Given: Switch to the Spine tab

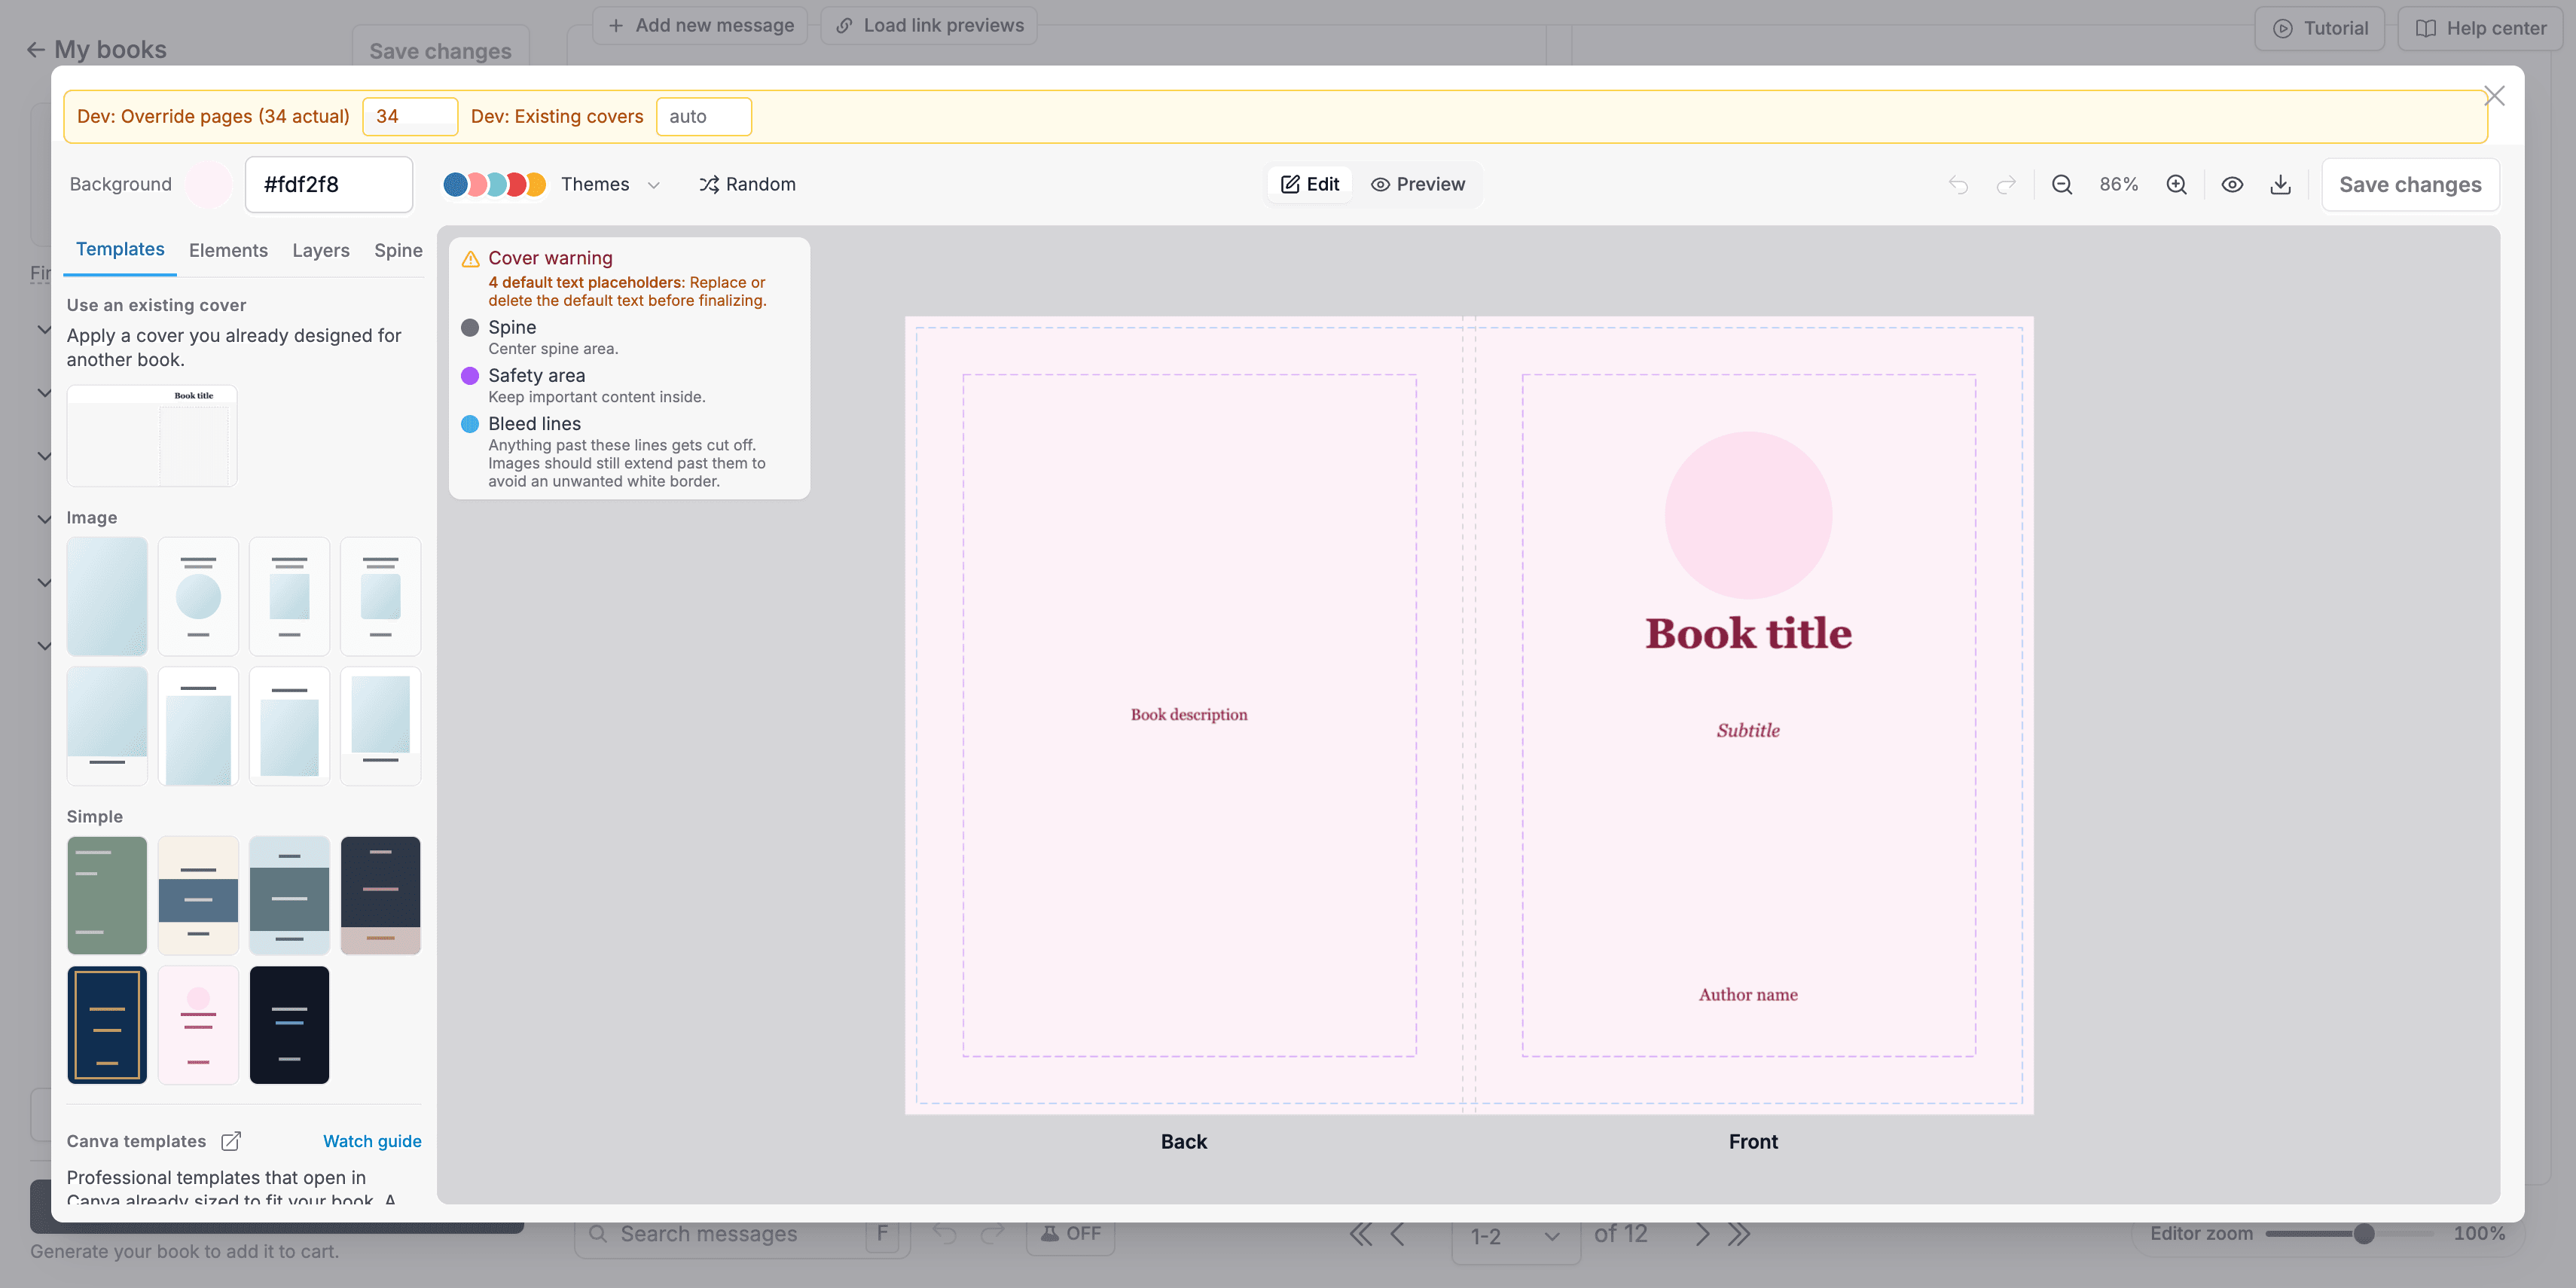Looking at the screenshot, I should [398, 250].
